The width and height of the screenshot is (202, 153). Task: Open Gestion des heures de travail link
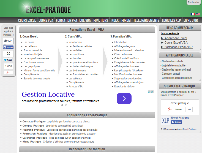click(x=176, y=69)
